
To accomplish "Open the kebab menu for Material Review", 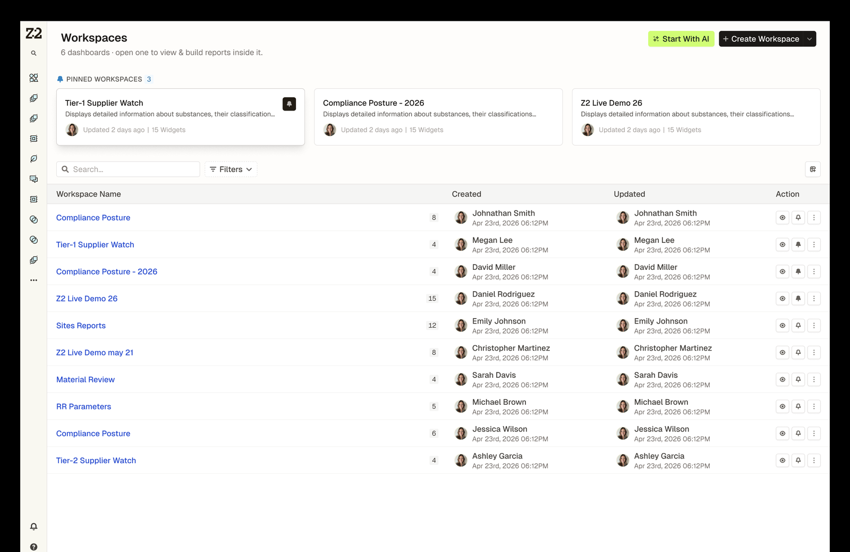I will [814, 379].
